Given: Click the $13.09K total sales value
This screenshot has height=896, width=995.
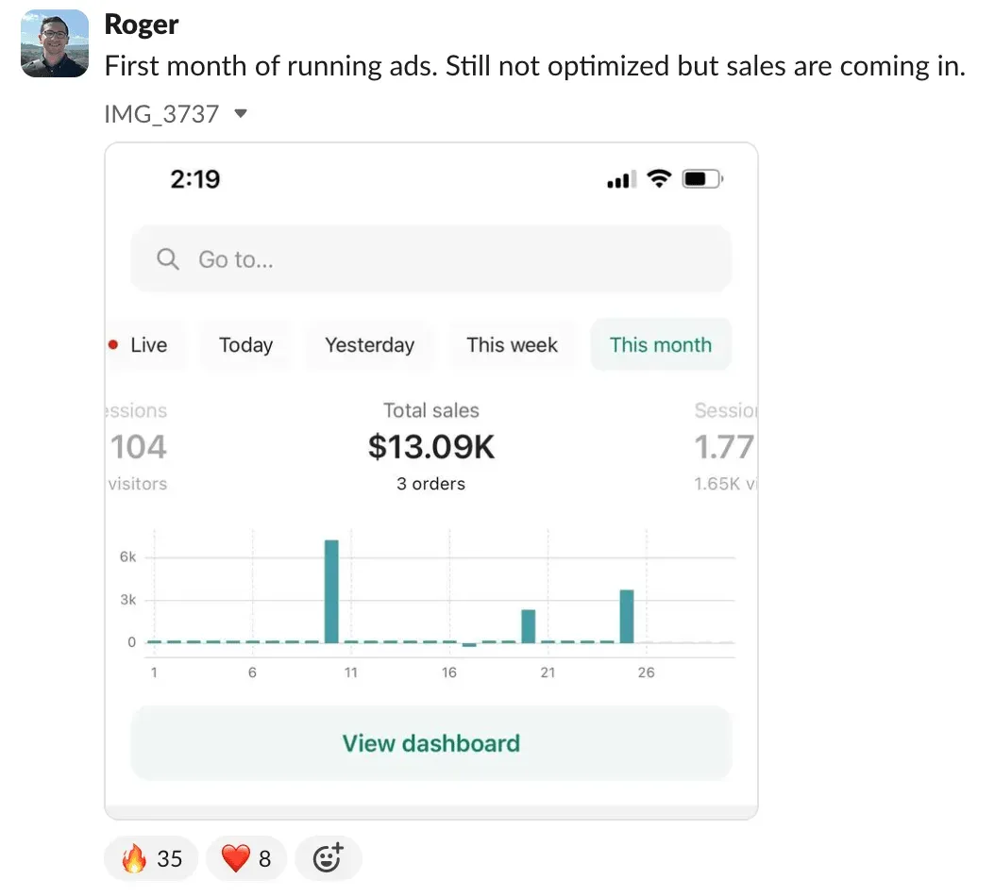Looking at the screenshot, I should point(430,447).
